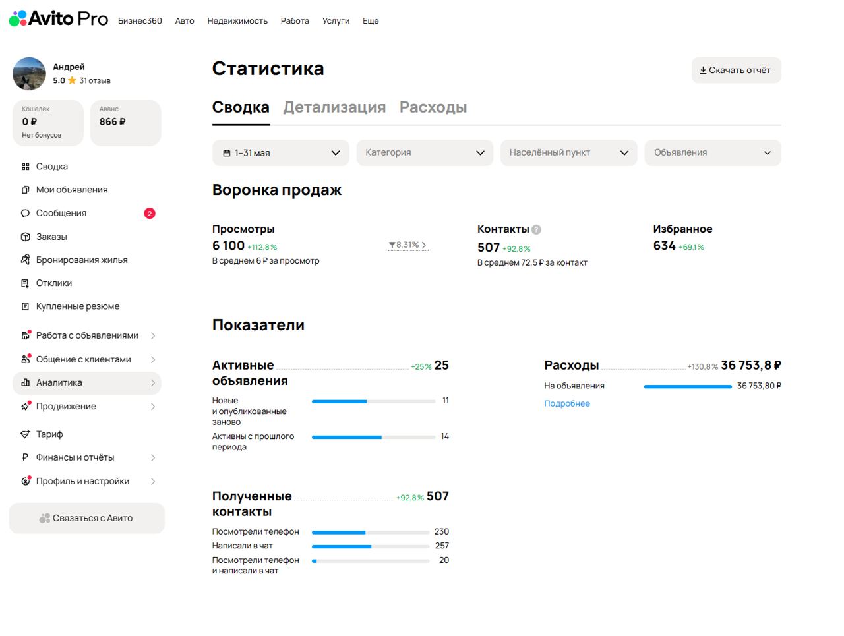
Task: Click the Скачать отчёт button
Action: [x=736, y=71]
